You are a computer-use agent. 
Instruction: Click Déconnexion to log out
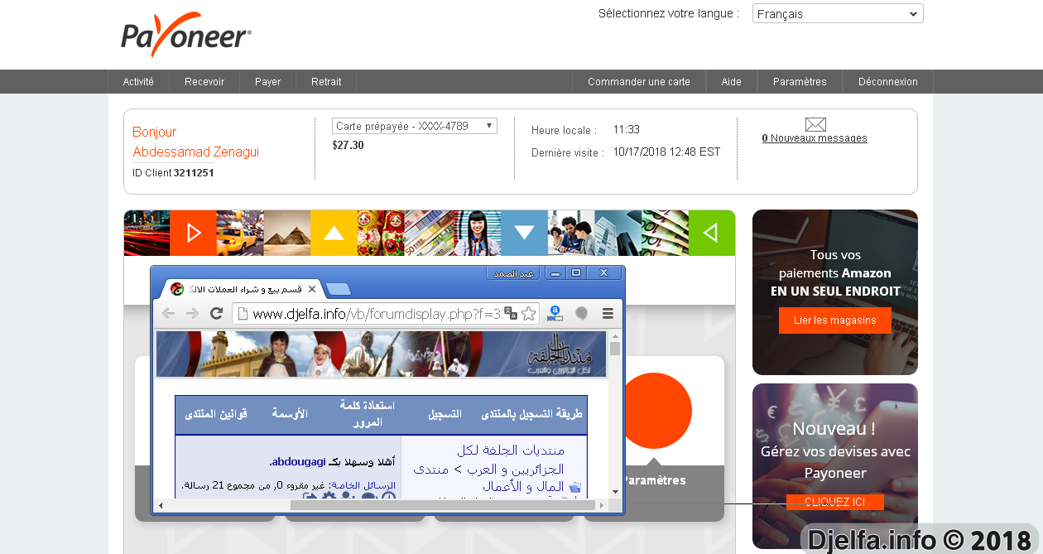coord(888,82)
